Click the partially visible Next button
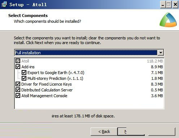The image size is (179, 138). tap(131, 131)
